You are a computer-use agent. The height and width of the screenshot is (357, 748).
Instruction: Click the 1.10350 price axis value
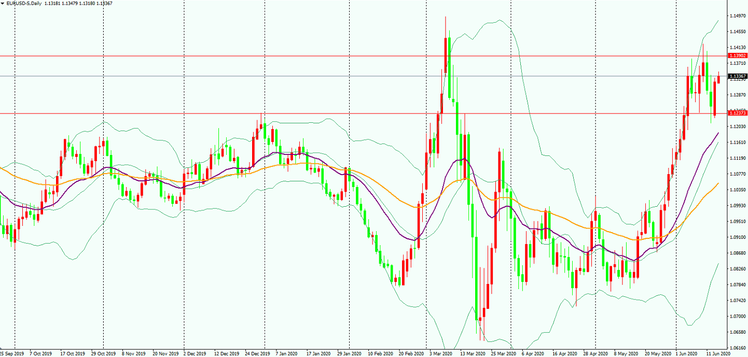738,190
